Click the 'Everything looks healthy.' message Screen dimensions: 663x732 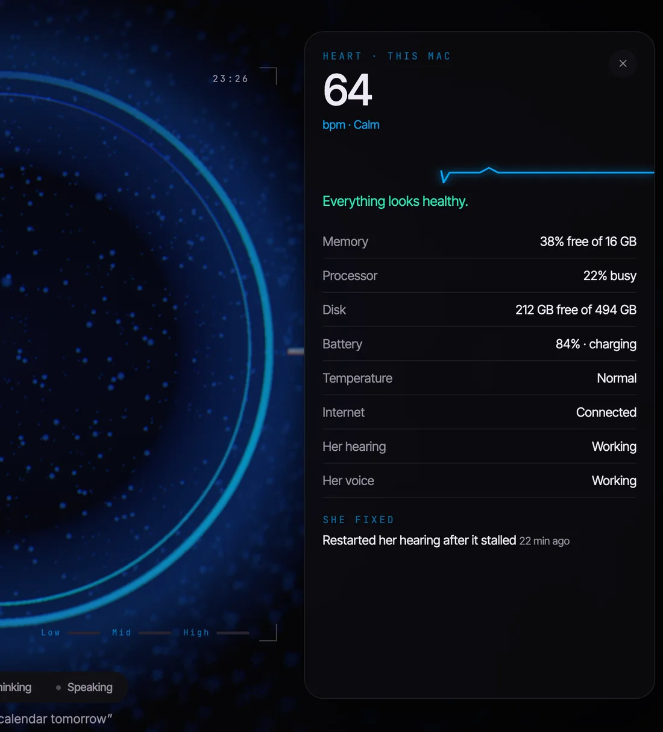point(395,202)
